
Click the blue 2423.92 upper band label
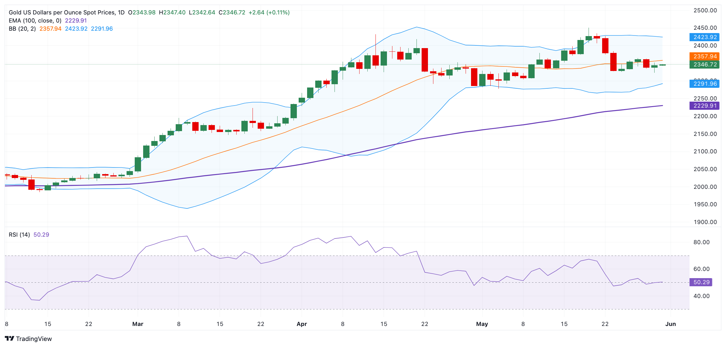(704, 37)
